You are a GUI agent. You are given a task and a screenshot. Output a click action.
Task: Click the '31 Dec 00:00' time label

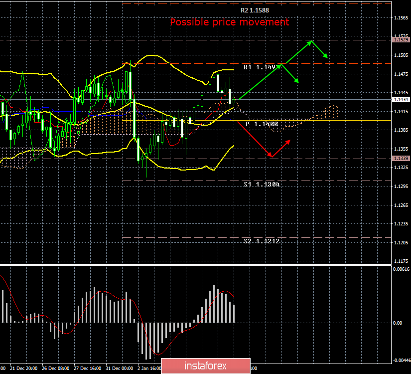(x=119, y=368)
